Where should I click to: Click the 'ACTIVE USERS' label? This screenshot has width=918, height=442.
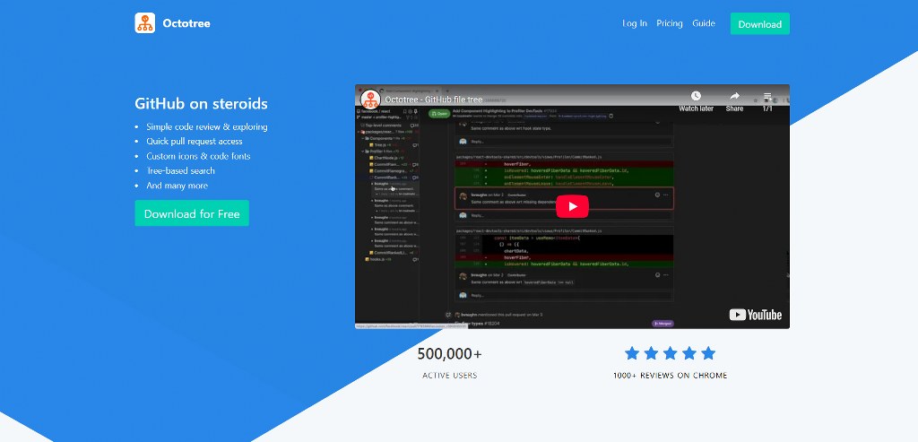click(x=450, y=376)
